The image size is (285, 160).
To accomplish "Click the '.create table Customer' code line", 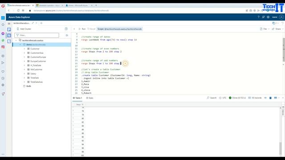I will point(116,75).
